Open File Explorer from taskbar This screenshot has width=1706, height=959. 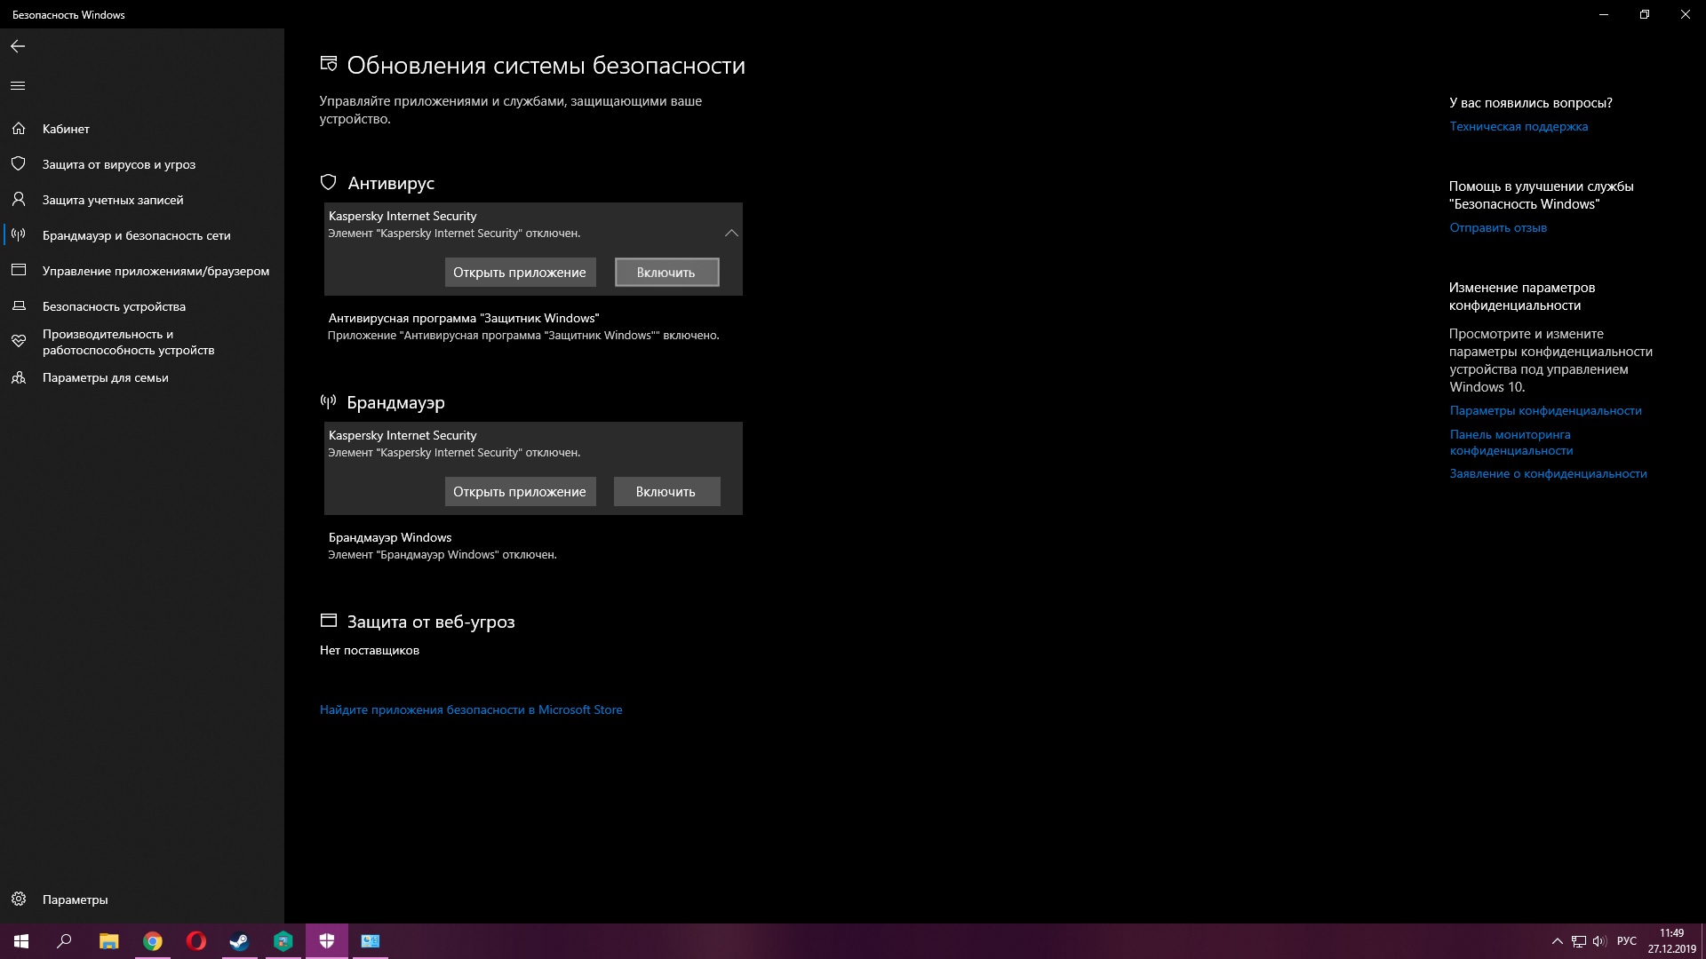(108, 941)
